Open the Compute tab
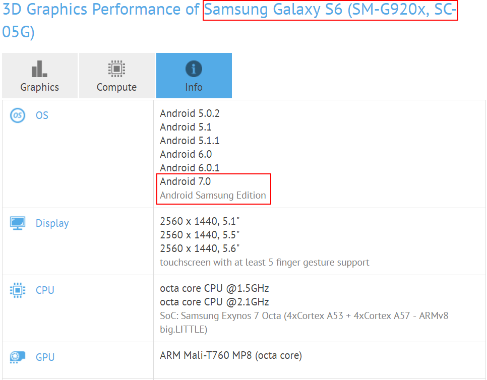 (116, 87)
